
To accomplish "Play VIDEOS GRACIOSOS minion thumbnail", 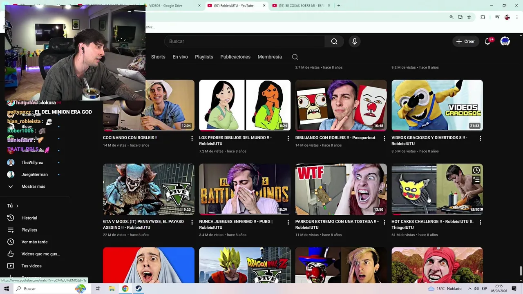I will click(x=437, y=105).
